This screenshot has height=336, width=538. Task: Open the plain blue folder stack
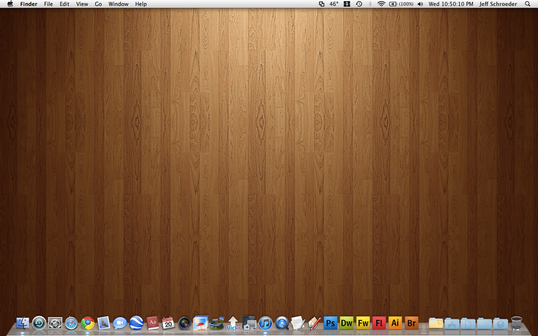484,323
